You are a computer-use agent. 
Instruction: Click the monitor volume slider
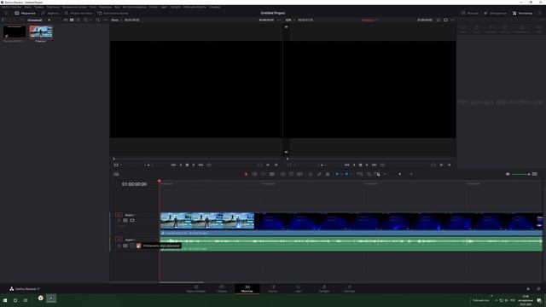tap(521, 174)
